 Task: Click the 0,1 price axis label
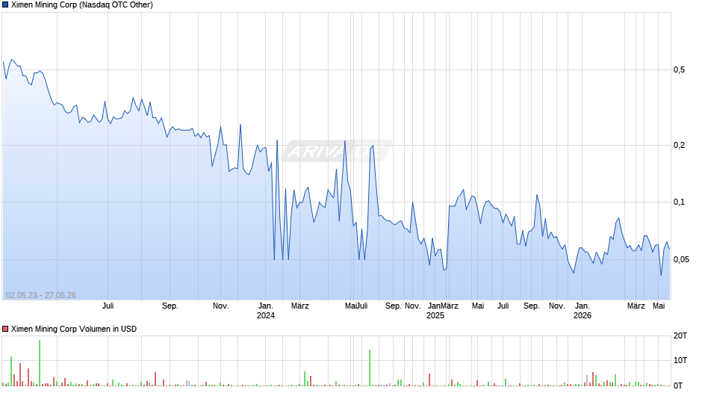tap(679, 202)
